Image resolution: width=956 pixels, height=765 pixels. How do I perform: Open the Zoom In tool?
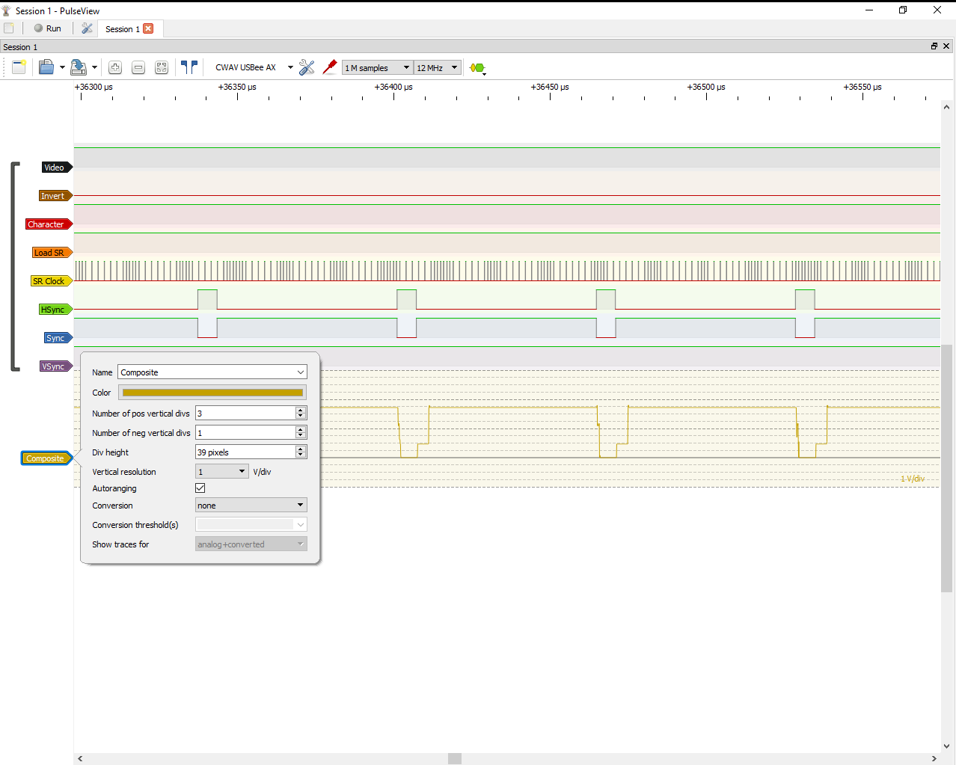pos(114,67)
